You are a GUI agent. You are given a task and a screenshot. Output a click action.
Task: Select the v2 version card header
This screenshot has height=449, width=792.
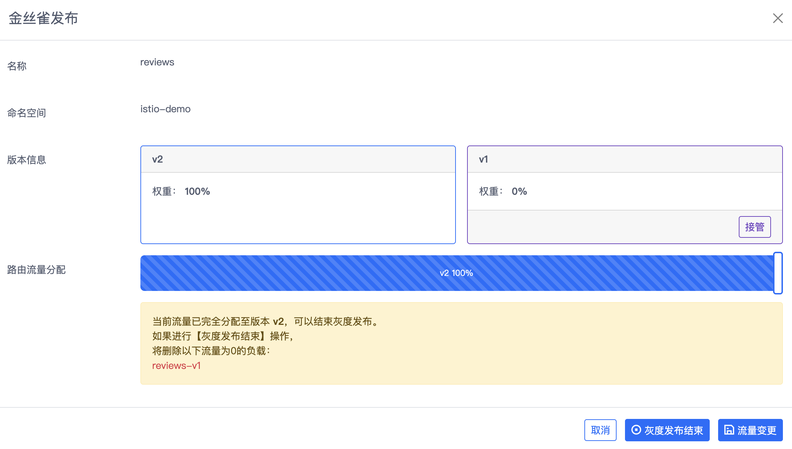(x=298, y=159)
